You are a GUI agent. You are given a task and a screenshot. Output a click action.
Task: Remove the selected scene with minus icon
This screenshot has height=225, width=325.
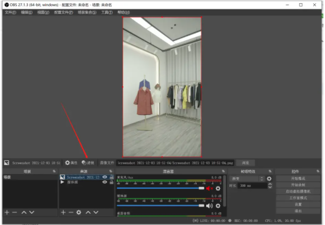click(14, 212)
